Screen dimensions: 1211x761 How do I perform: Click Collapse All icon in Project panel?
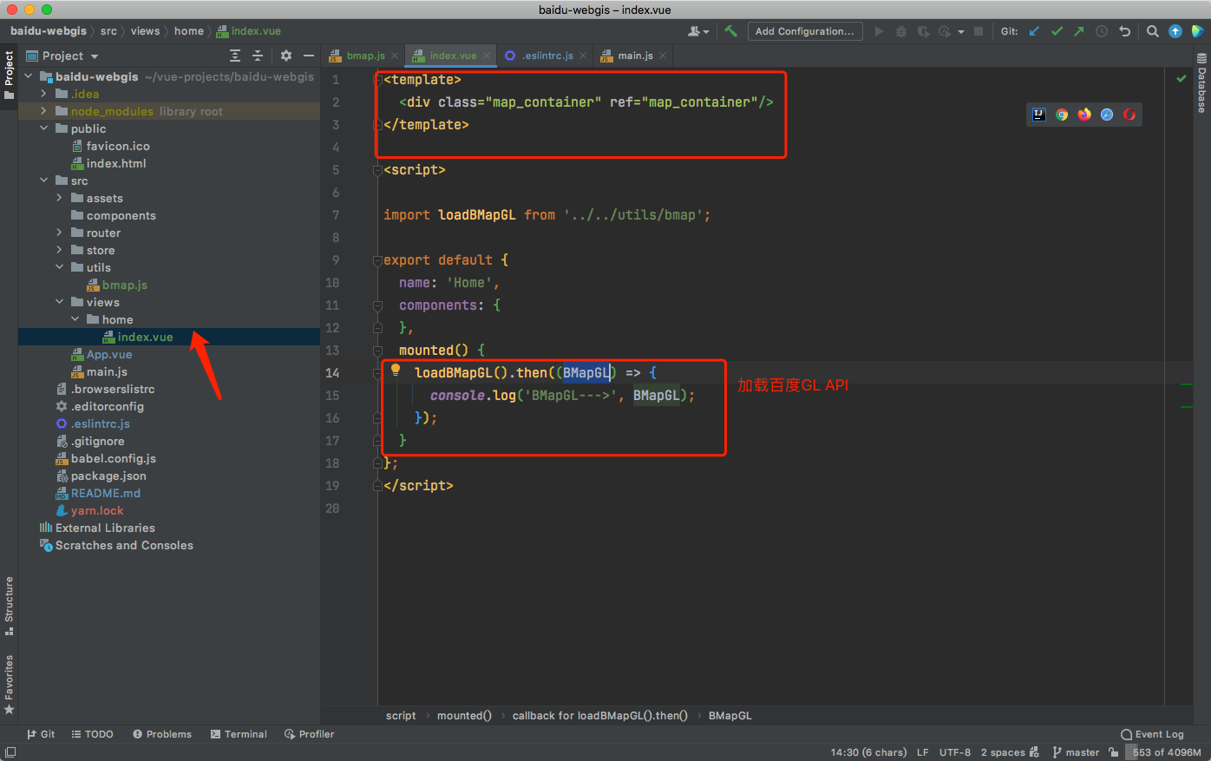(258, 56)
